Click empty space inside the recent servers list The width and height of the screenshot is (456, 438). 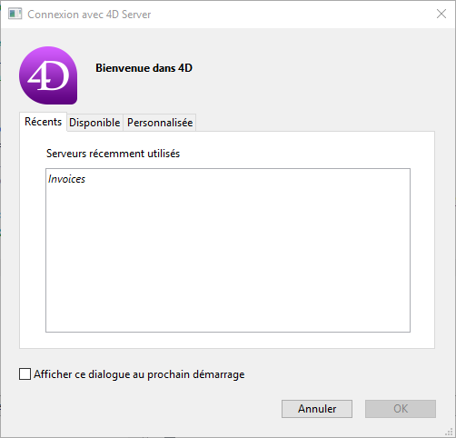click(x=228, y=257)
